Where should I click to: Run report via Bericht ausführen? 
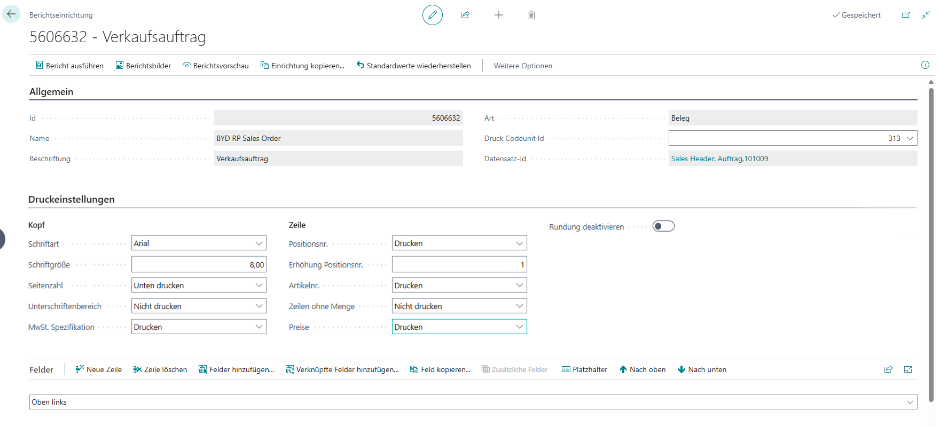pos(69,66)
